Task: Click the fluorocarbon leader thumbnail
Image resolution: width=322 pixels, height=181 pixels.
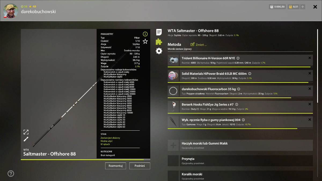Action: click(x=173, y=91)
